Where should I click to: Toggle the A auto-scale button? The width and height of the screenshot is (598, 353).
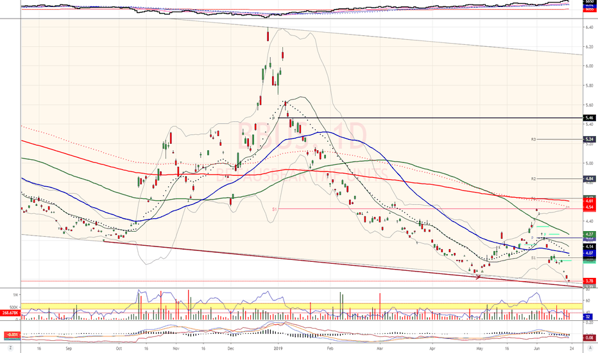coord(589,348)
